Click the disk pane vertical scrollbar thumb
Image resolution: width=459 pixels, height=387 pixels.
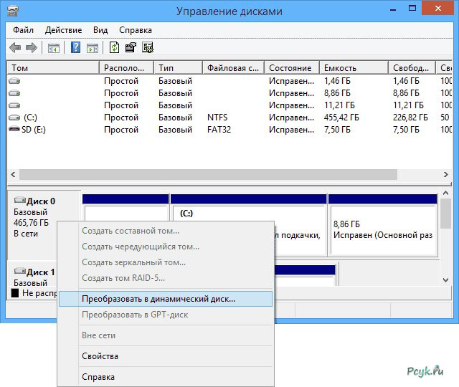[x=445, y=214]
